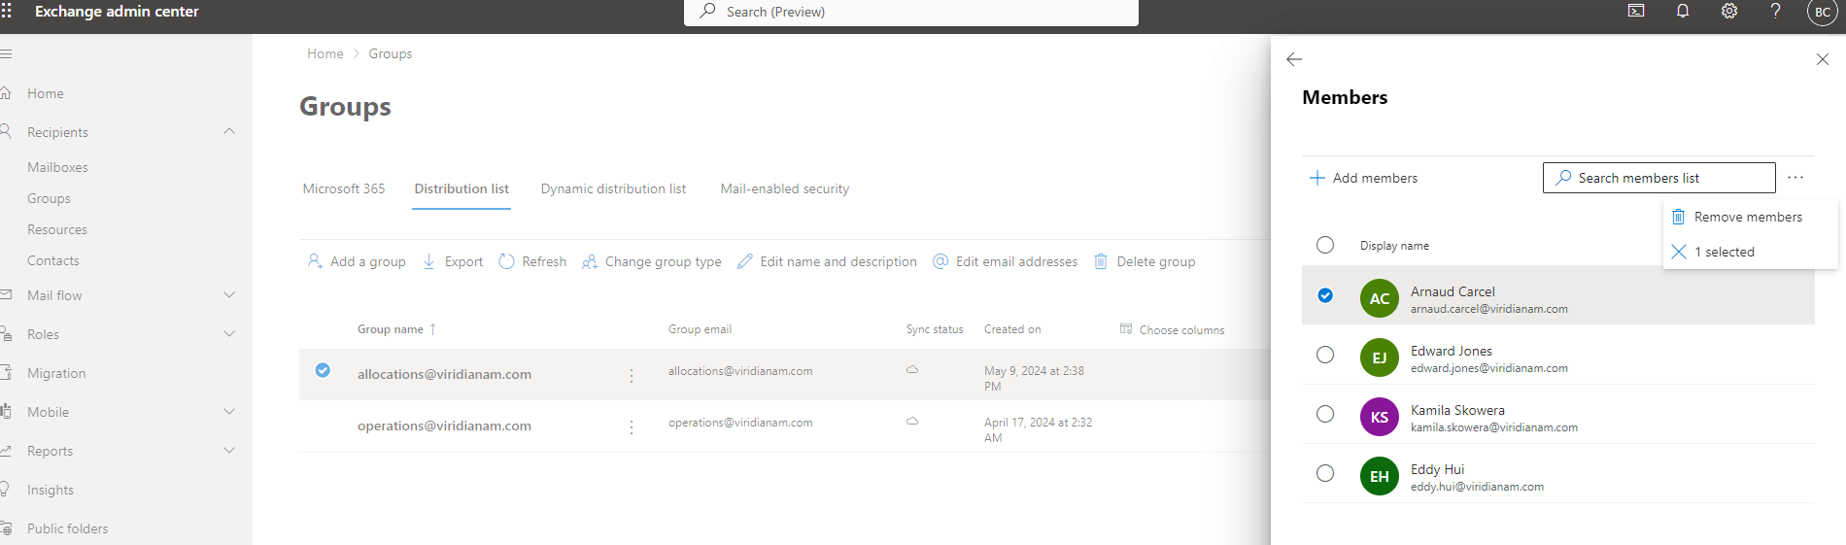Screen dimensions: 1846x545
Task: Go to Home breadcrumb link
Action: click(325, 53)
